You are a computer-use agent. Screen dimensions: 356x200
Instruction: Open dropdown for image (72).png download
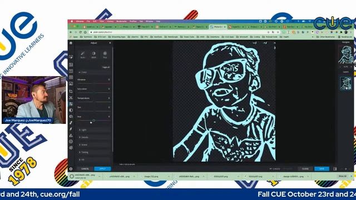coord(169,177)
